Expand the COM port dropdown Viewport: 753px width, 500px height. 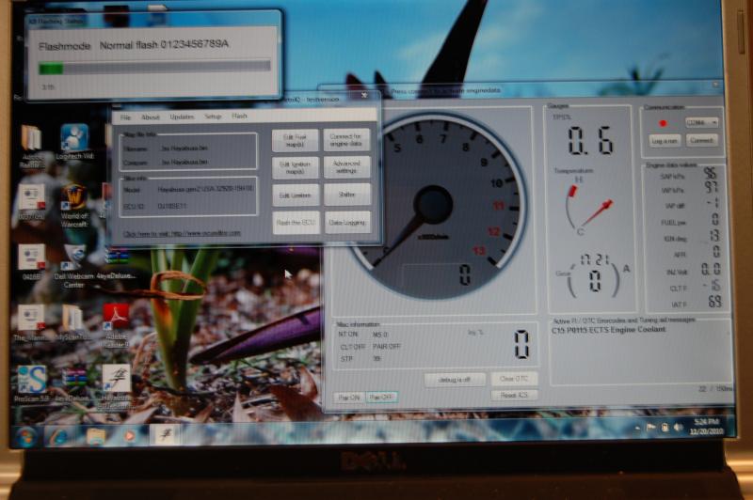[702, 122]
